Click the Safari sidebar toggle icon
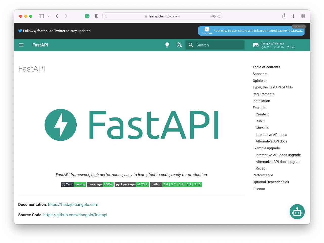 [41, 16]
